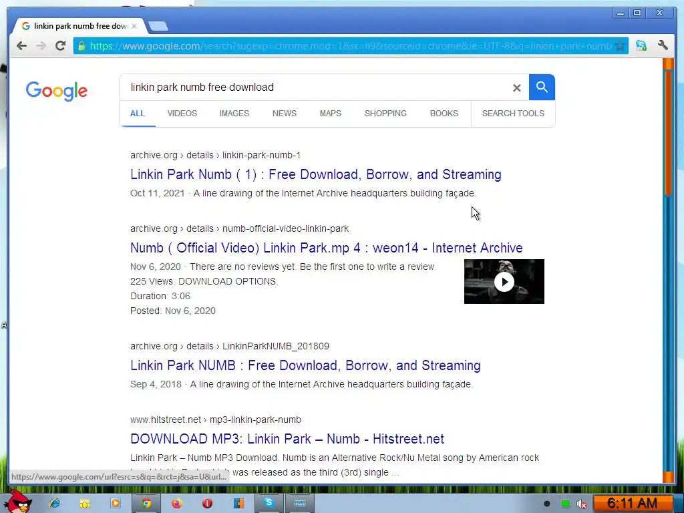The height and width of the screenshot is (513, 684).
Task: Click www.hitstreet.net › mp3-linkin-park-numb breadcrumb
Action: click(x=216, y=419)
